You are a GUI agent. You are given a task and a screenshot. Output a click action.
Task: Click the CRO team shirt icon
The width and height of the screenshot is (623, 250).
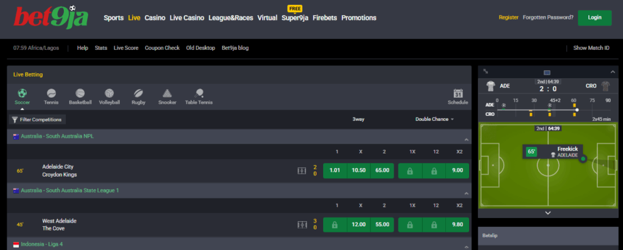coord(605,86)
